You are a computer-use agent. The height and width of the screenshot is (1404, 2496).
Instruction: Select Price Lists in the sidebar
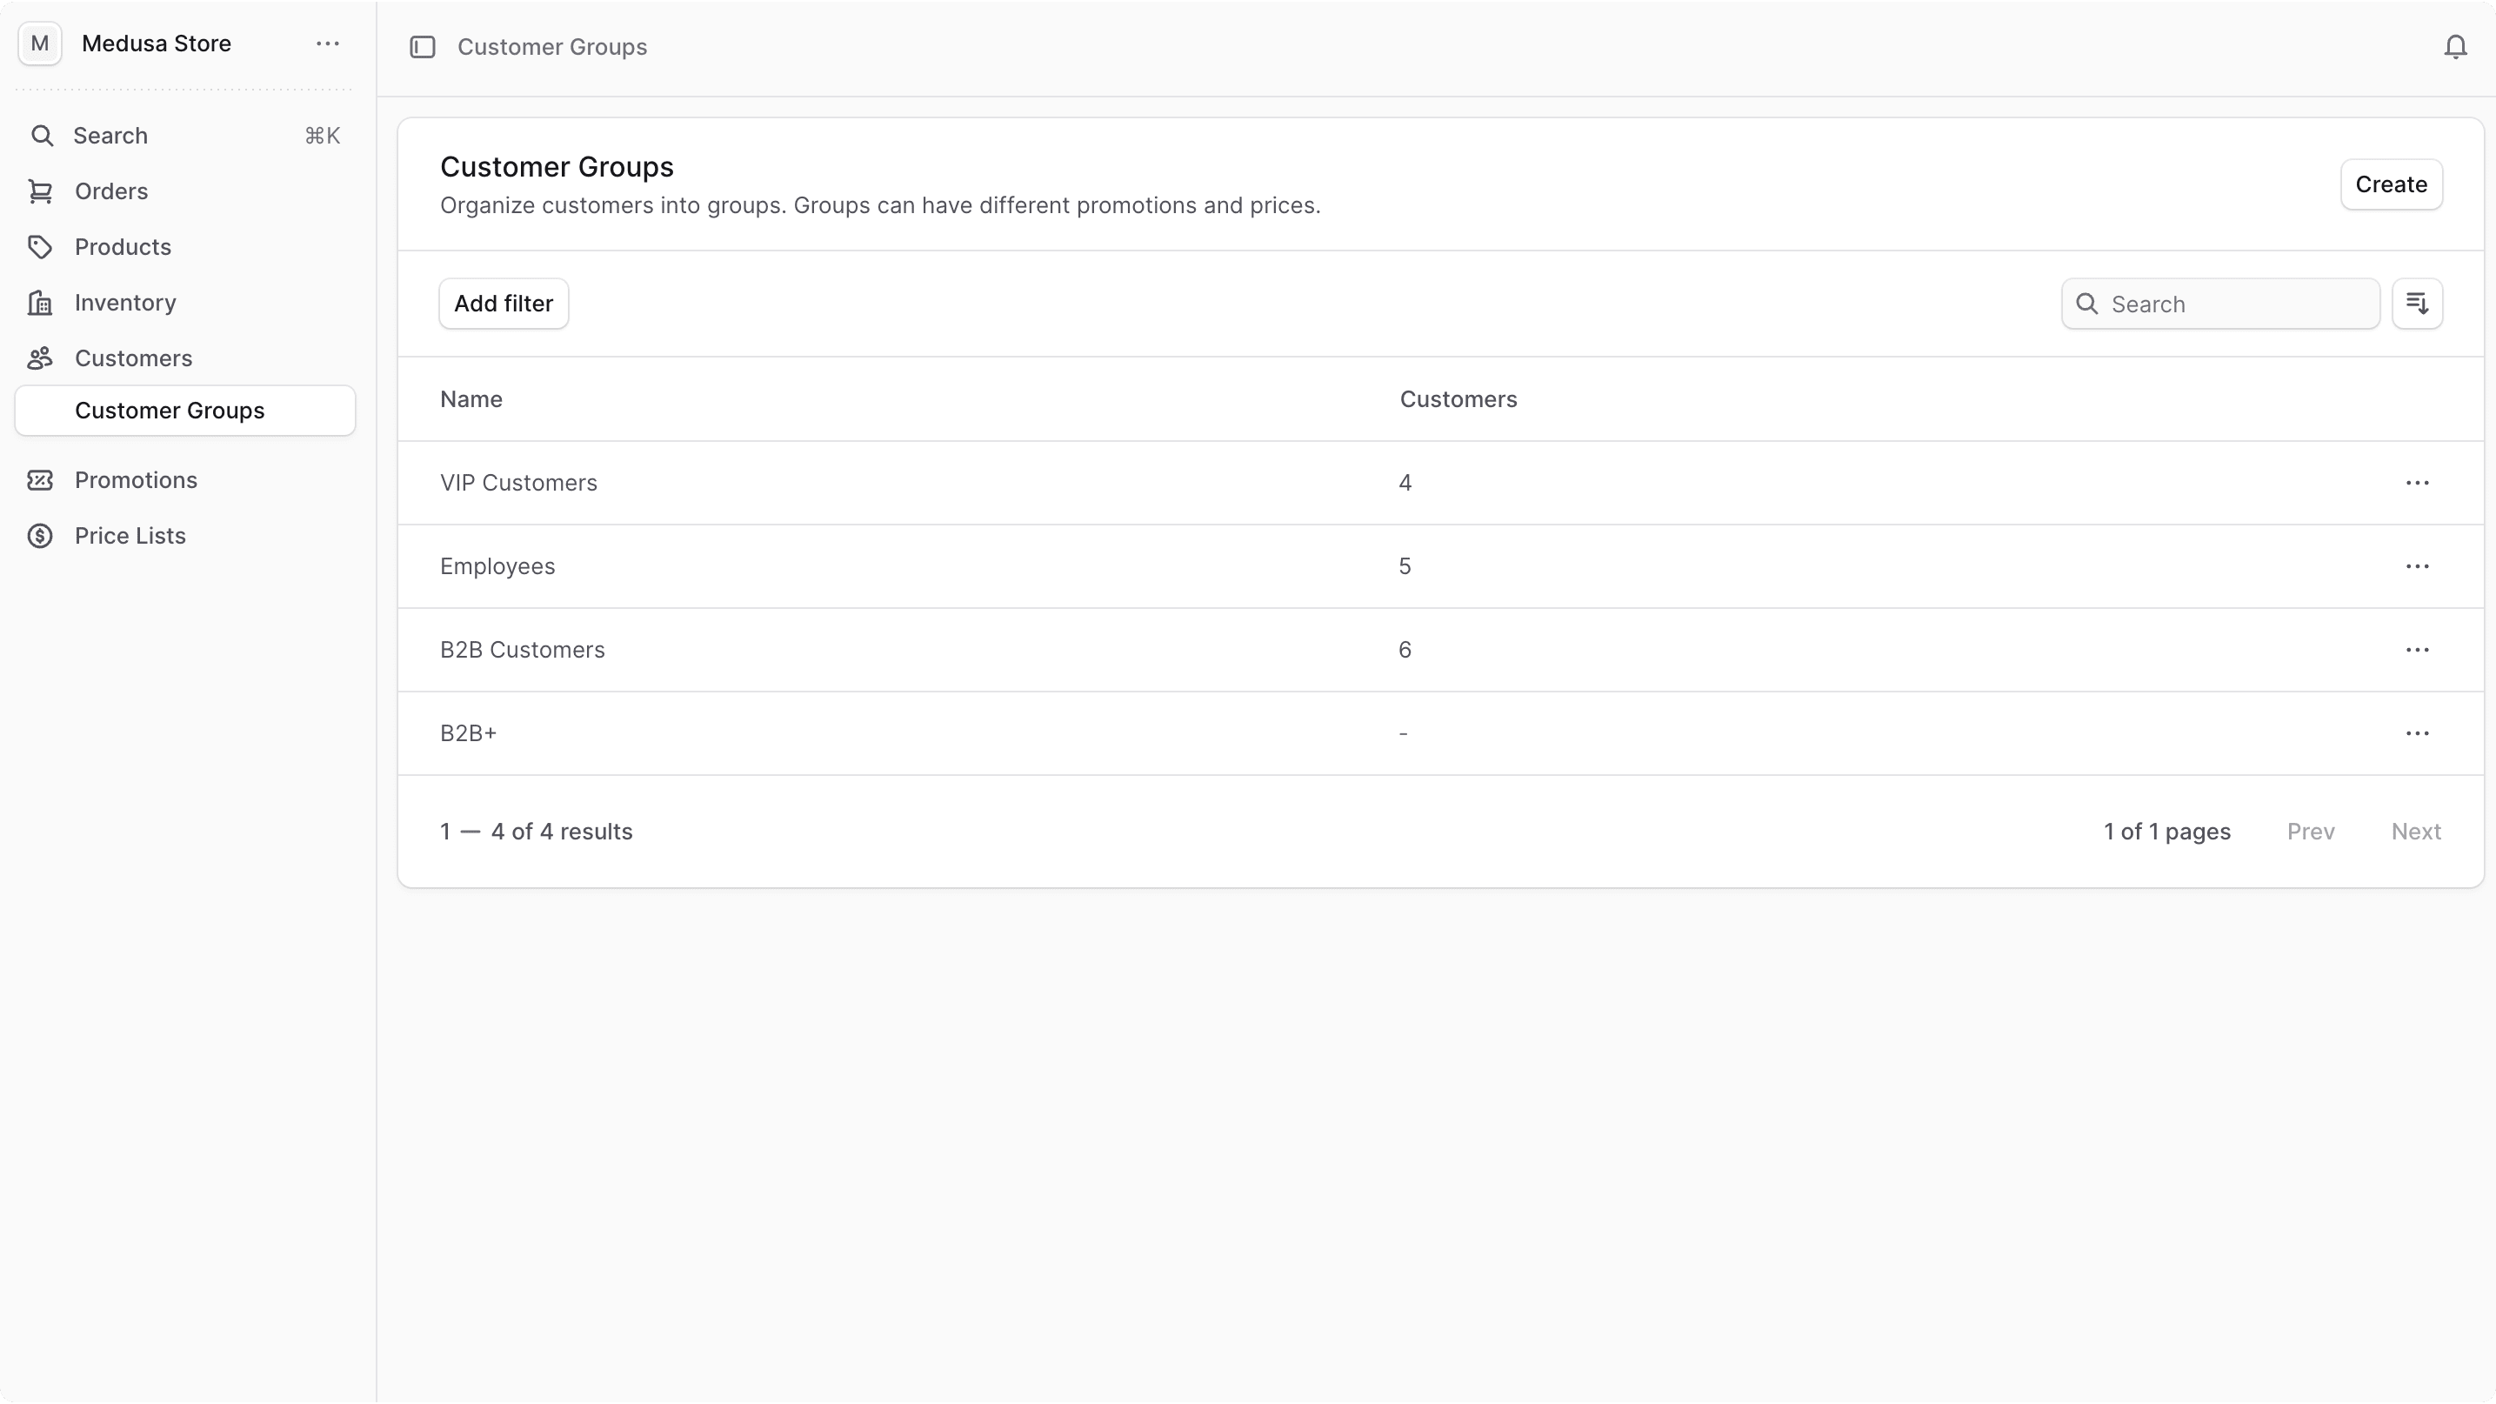pos(130,535)
